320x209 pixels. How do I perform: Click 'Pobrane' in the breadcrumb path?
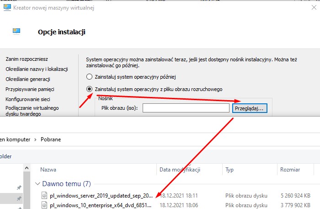[51, 139]
